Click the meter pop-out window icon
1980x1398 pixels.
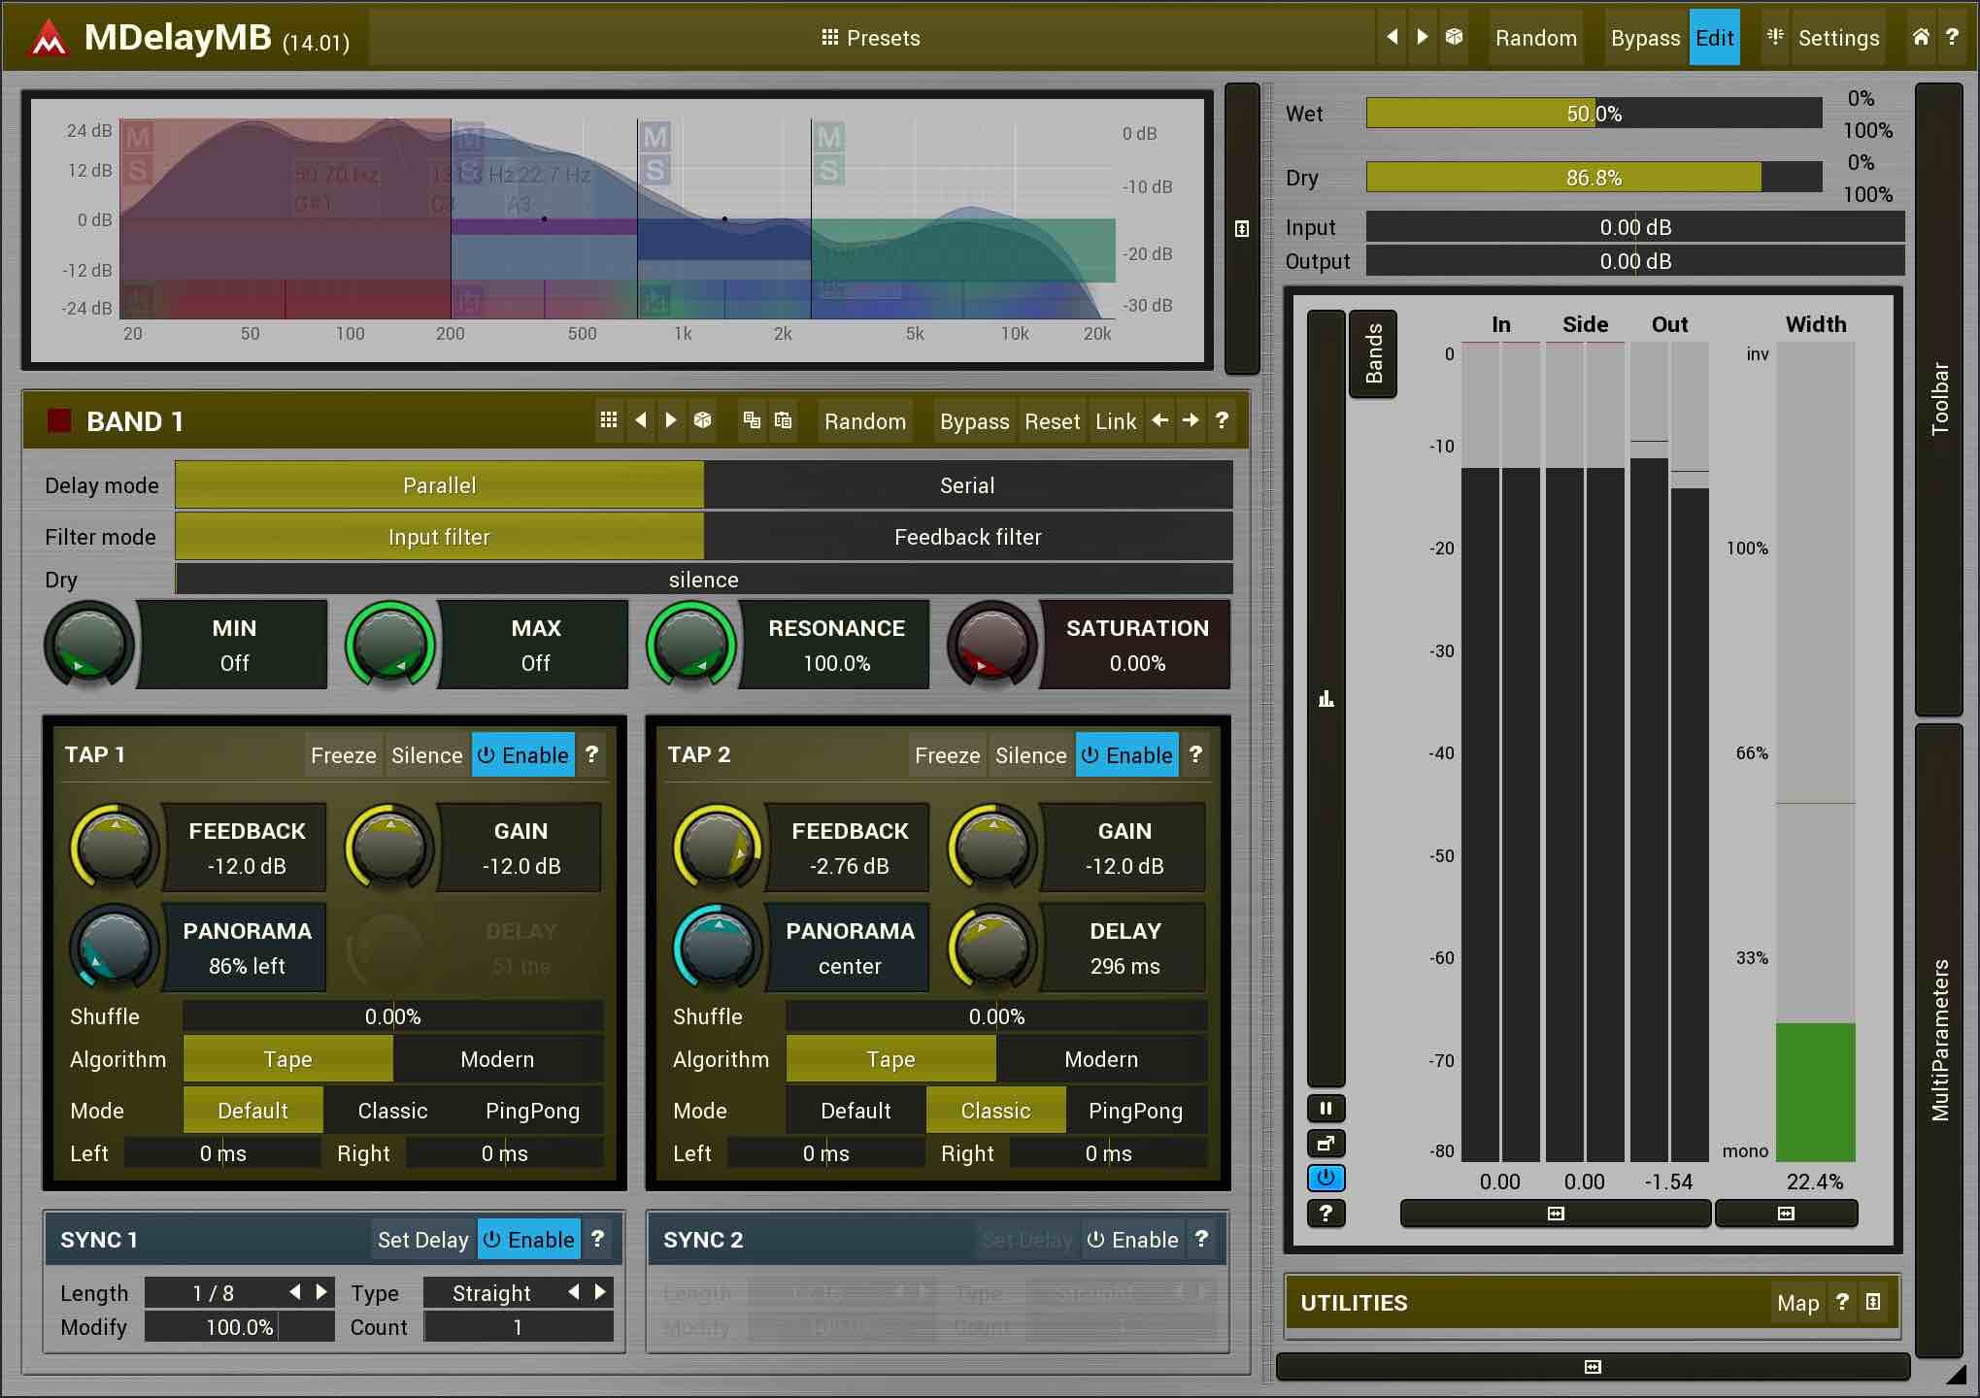pyautogui.click(x=1326, y=1143)
